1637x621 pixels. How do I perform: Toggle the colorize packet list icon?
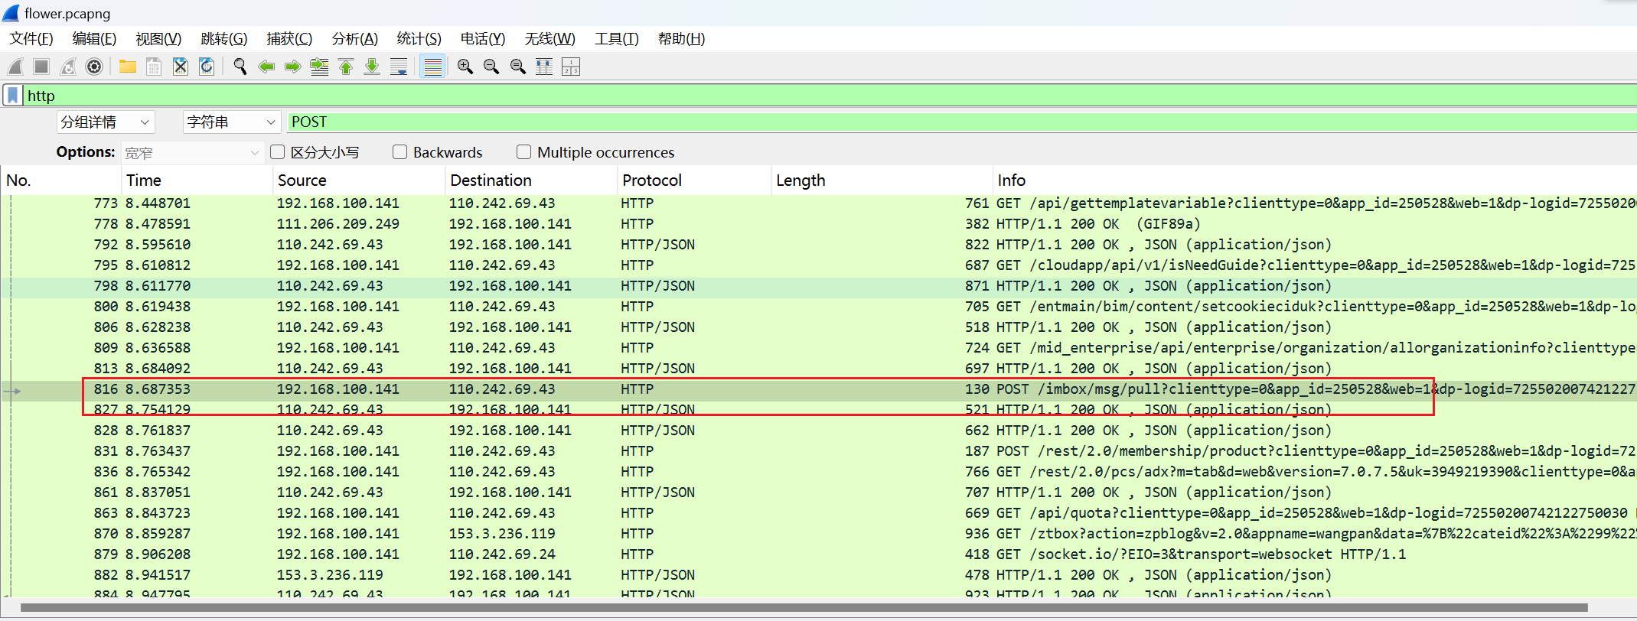tap(433, 67)
